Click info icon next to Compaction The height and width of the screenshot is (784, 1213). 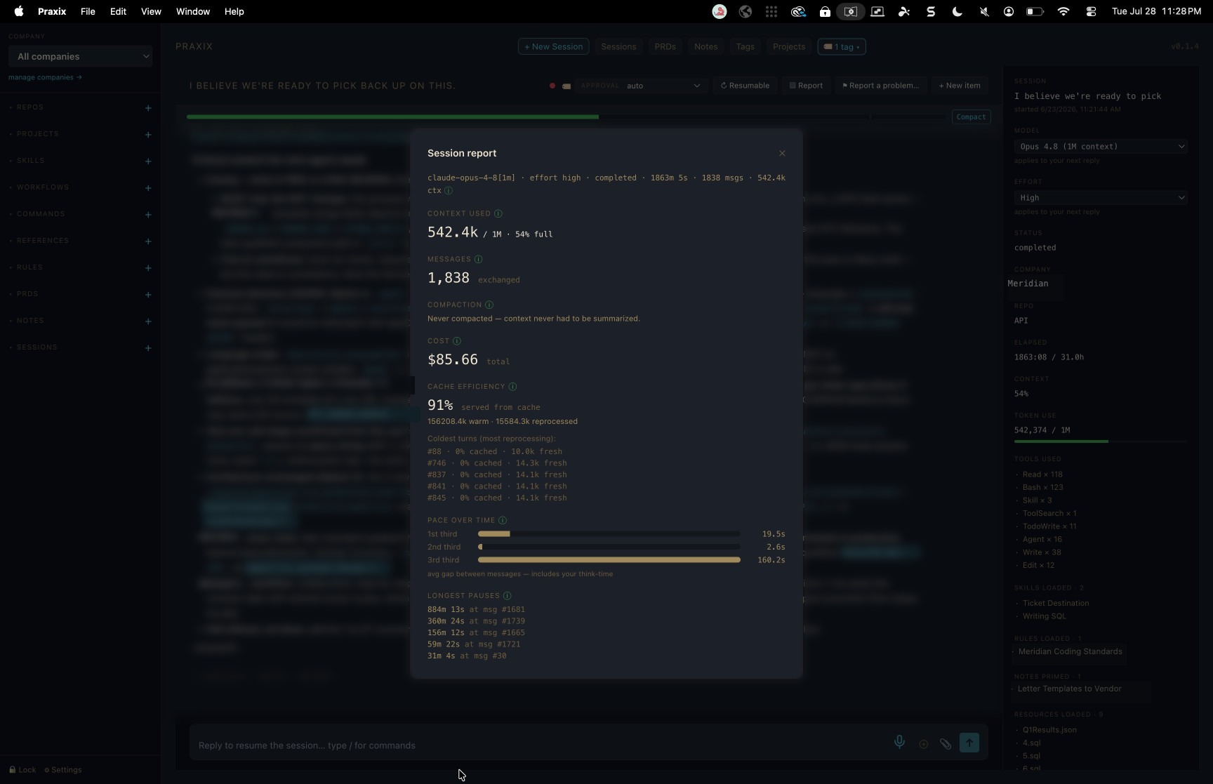coord(489,305)
